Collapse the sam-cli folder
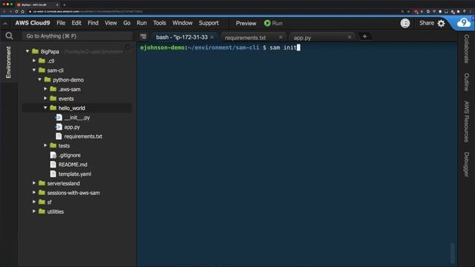The width and height of the screenshot is (475, 267). [34, 70]
